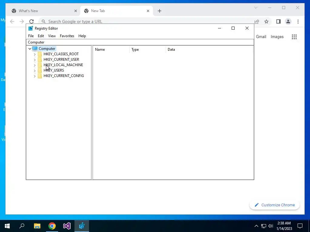Image resolution: width=310 pixels, height=232 pixels.
Task: Click the Customize Chrome button
Action: point(275,205)
